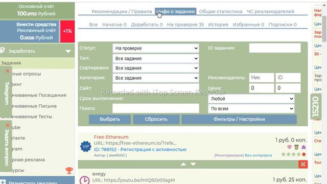The image size is (327, 184).
Task: Click the red X close button on green bar
Action: coord(303,165)
